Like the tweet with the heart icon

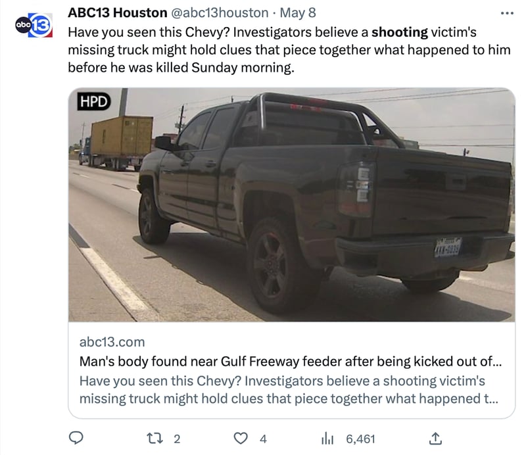242,439
